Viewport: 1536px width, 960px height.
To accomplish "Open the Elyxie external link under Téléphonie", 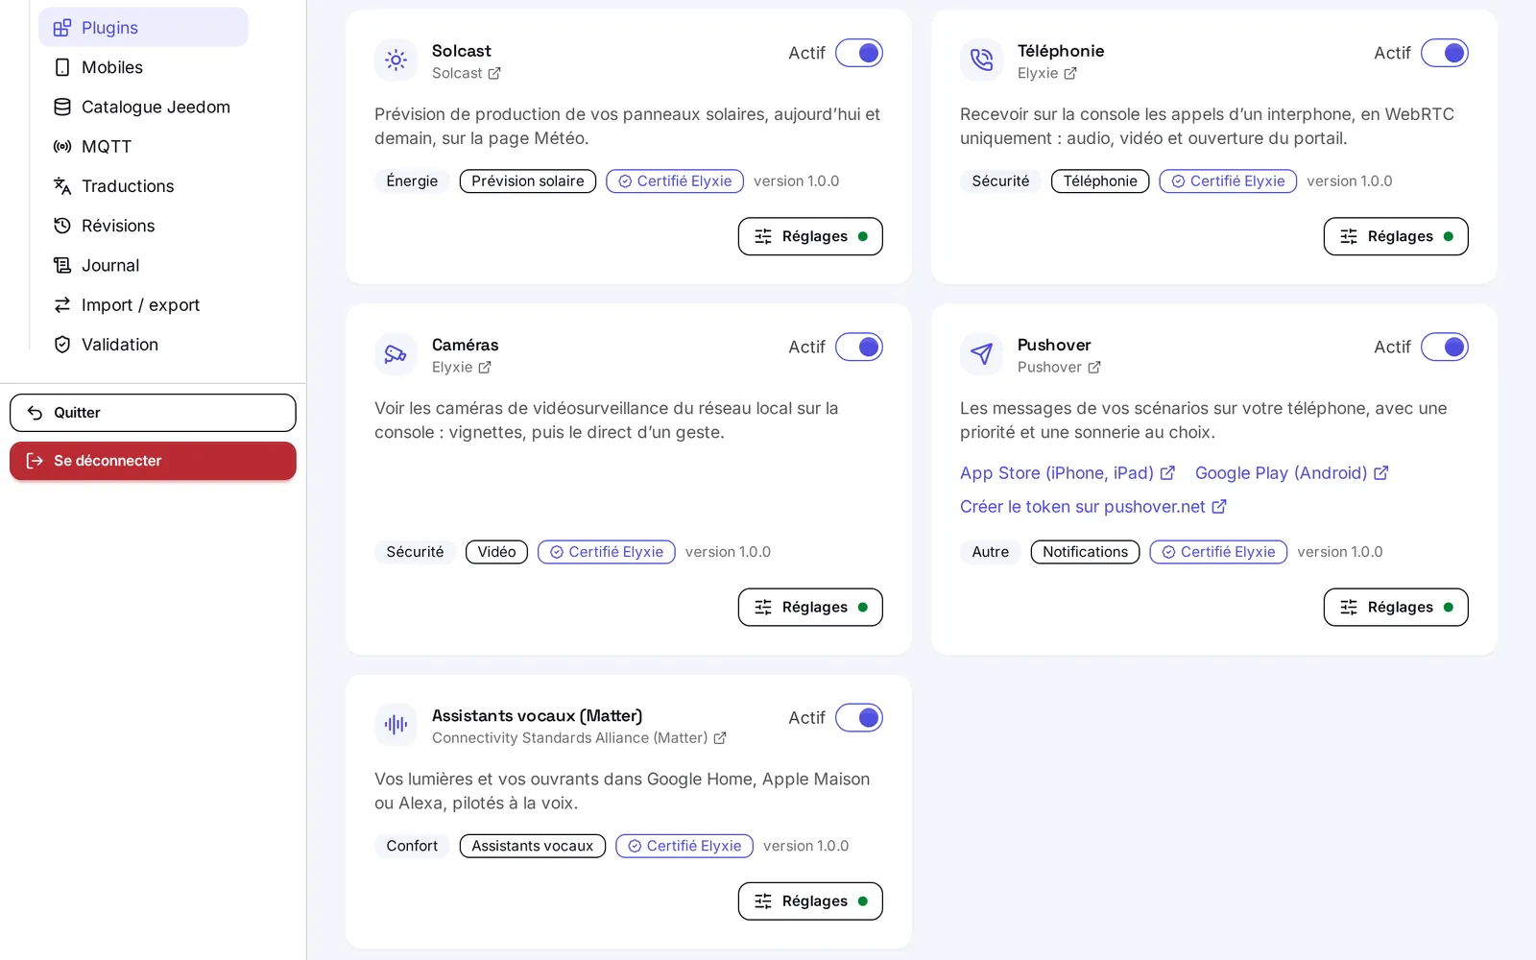I will pos(1070,73).
